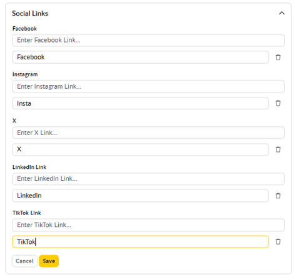Click the field containing Facebook text
Screen dimensions: 294x277
point(140,57)
